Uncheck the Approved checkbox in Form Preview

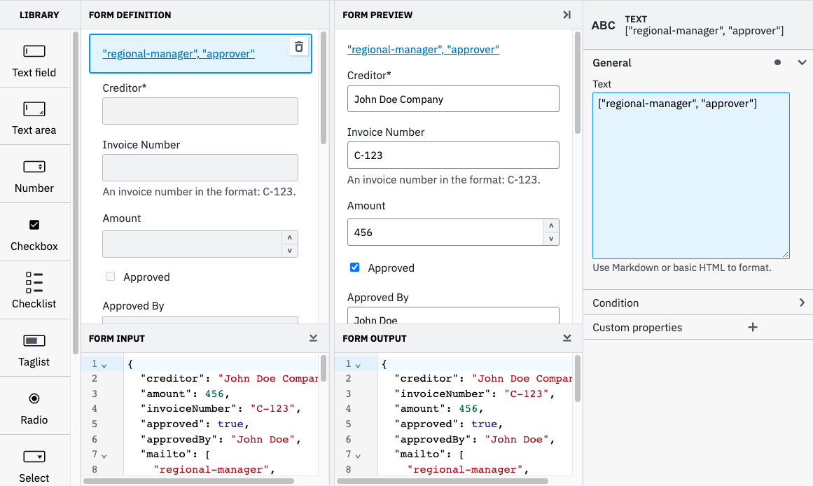click(x=354, y=268)
